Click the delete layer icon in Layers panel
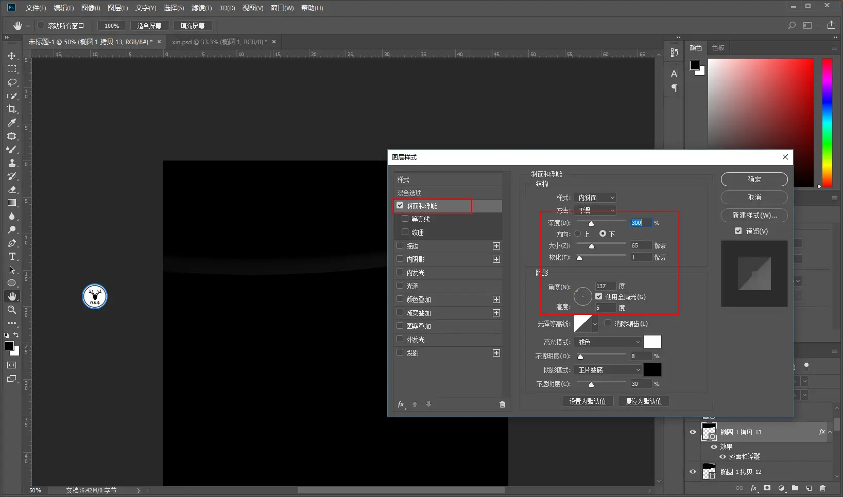This screenshot has height=497, width=843. coord(822,488)
